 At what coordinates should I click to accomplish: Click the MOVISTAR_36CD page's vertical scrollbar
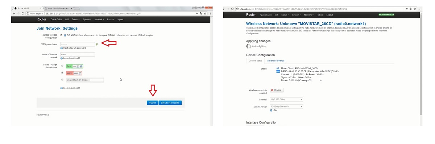[421, 67]
